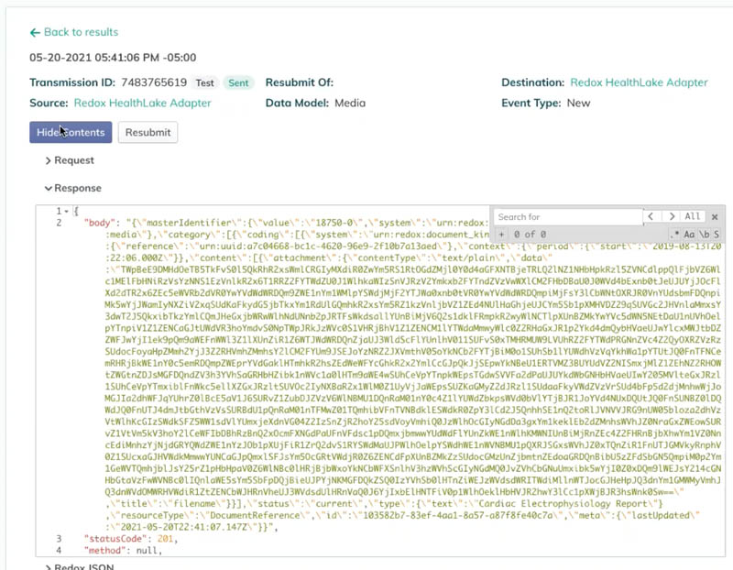Collapse the Response section
733x570 pixels.
[73, 188]
